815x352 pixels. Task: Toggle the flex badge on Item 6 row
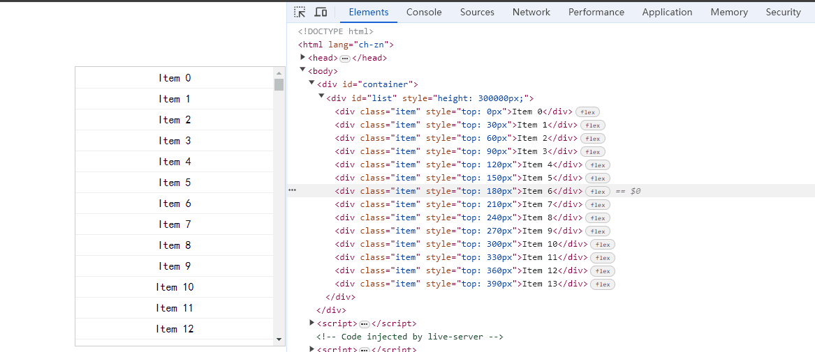[x=598, y=191]
